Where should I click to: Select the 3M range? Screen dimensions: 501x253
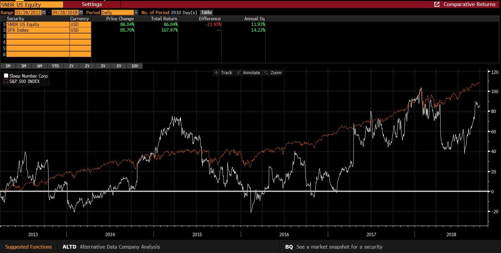click(x=24, y=66)
